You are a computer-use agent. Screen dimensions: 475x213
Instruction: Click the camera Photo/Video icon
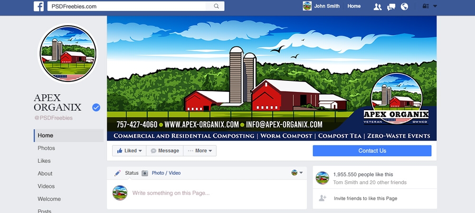[x=145, y=173]
